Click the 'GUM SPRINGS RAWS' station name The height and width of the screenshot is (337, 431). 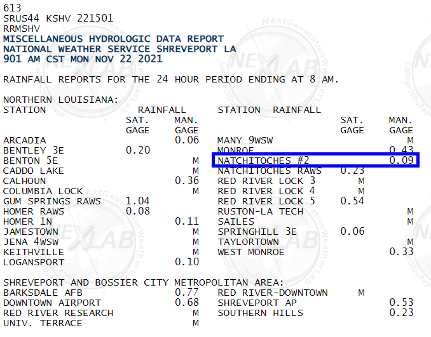point(52,201)
